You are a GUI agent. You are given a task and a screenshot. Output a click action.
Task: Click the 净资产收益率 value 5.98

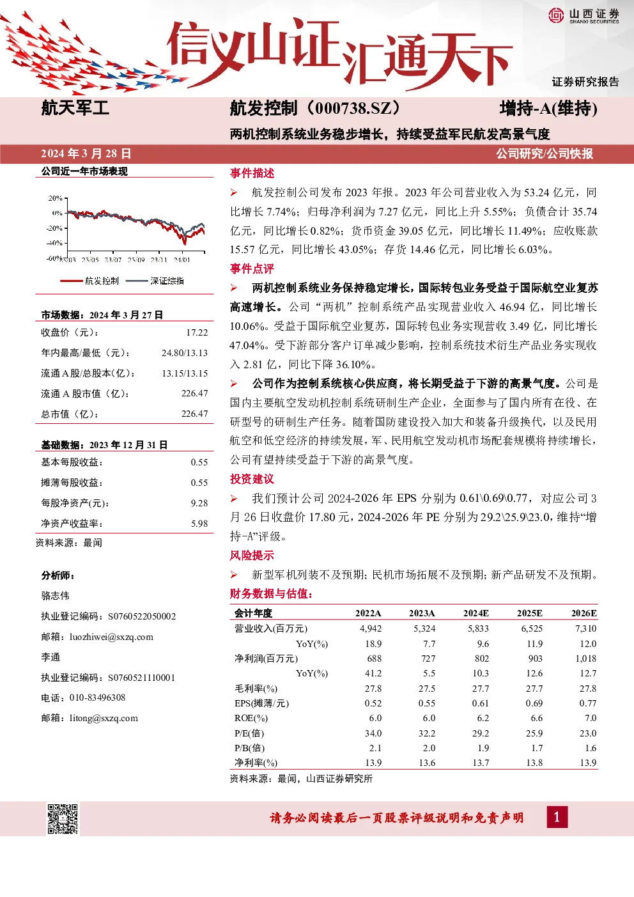click(199, 524)
